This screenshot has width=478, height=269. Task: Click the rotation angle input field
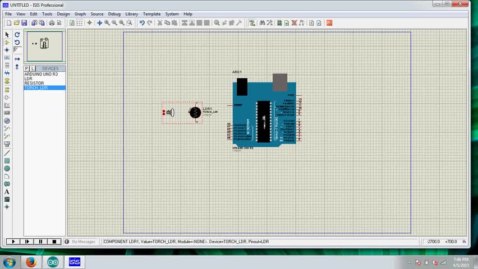[17, 49]
